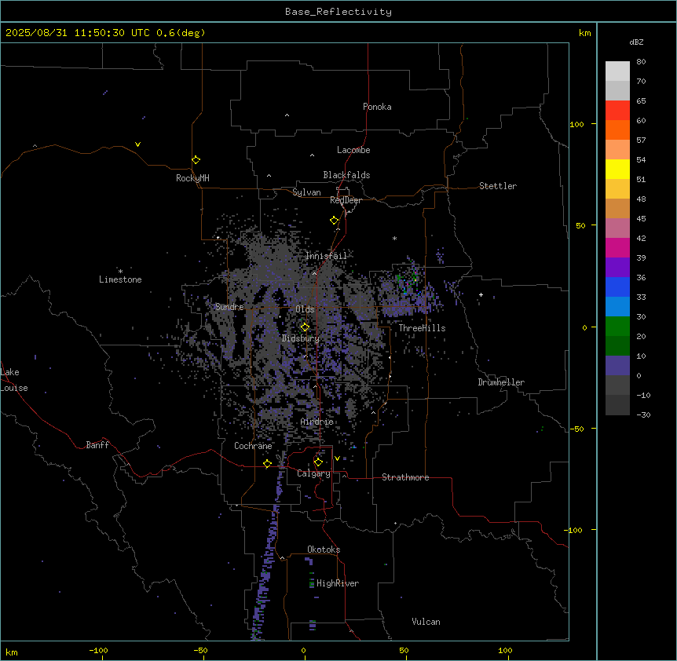Click the white asterisk marker east of Innisfail
Screen dimensions: 677x661
(394, 238)
